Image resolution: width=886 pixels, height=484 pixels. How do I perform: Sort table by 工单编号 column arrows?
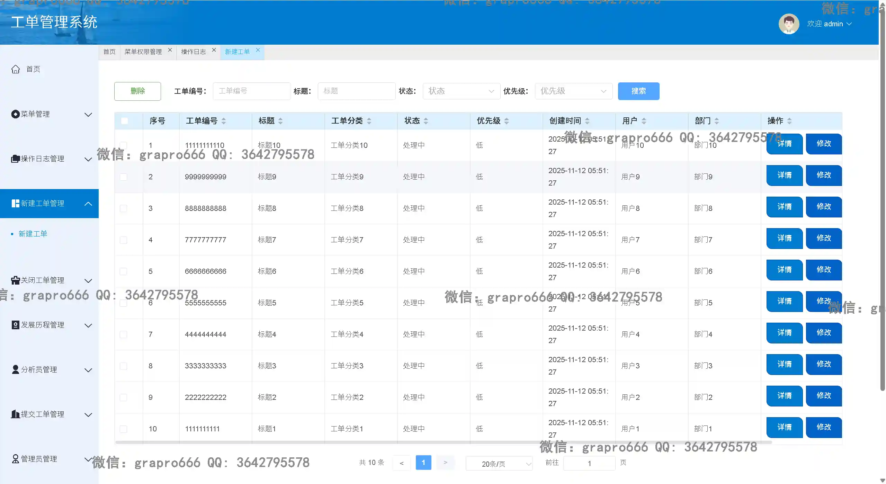224,121
